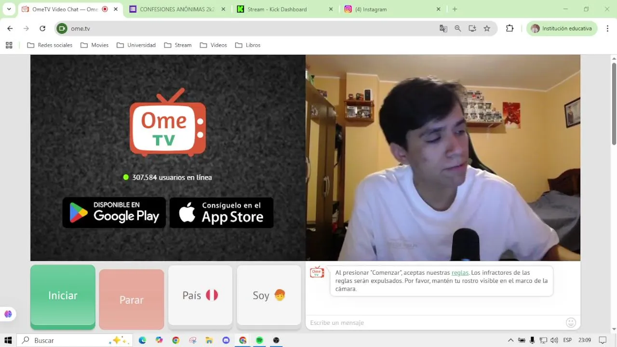Open the Extensions puzzle icon

[510, 28]
